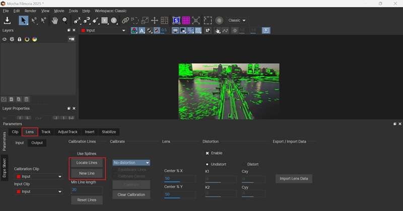The image size is (403, 211).
Task: Select the Zoom magnifier tool
Action: (x=65, y=20)
